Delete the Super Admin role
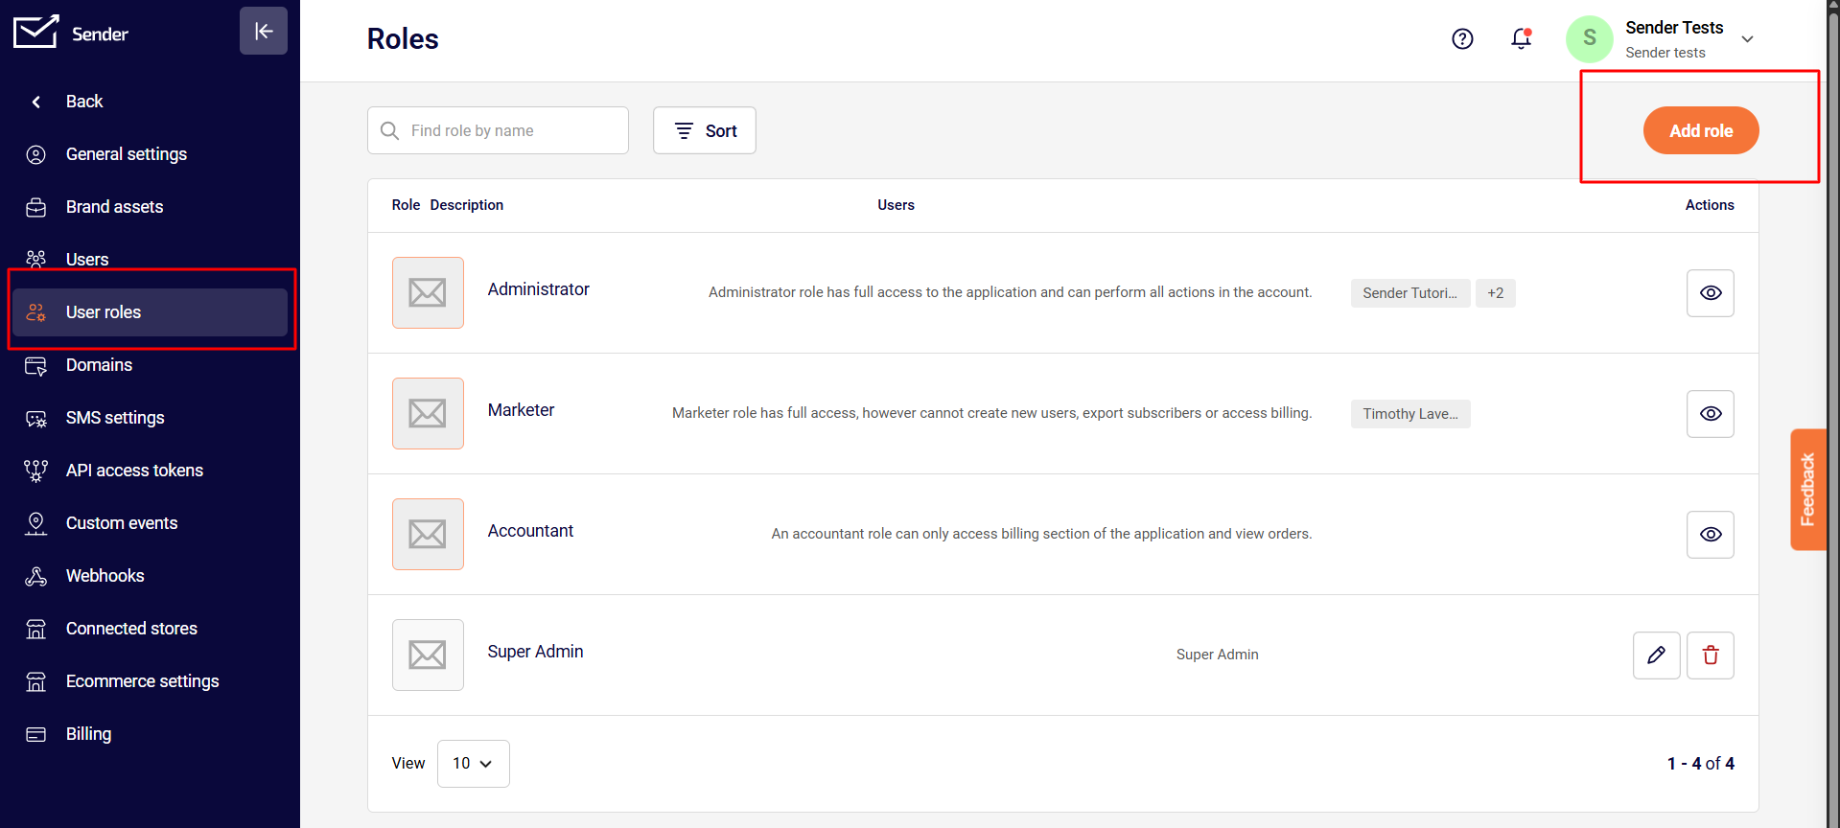The width and height of the screenshot is (1840, 828). pos(1711,655)
